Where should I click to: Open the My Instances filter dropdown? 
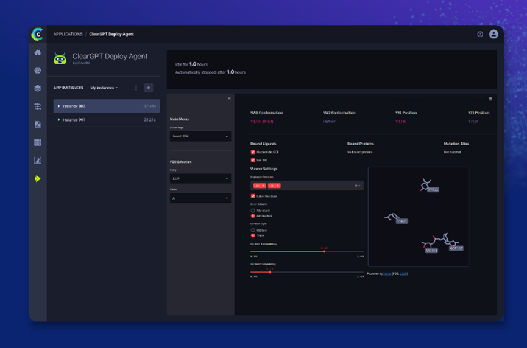pos(104,88)
